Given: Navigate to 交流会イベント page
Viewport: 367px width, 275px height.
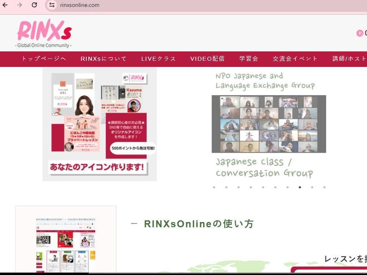Looking at the screenshot, I should (295, 59).
